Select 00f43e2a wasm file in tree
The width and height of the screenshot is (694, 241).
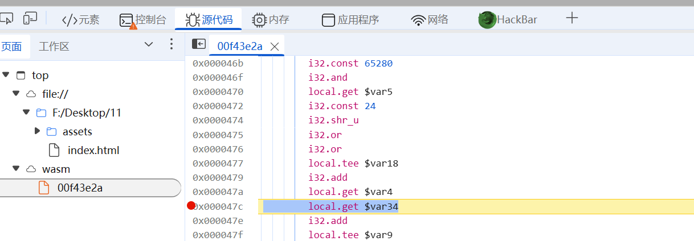90,188
